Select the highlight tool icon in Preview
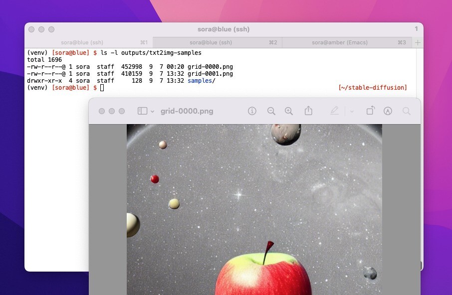452x295 pixels. coord(389,111)
